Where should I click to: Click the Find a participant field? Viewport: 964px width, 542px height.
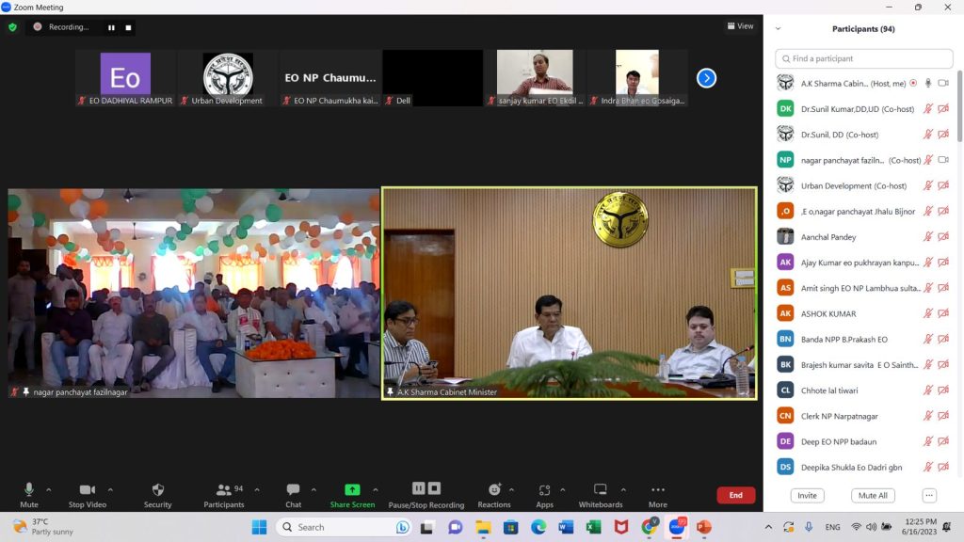pyautogui.click(x=864, y=58)
